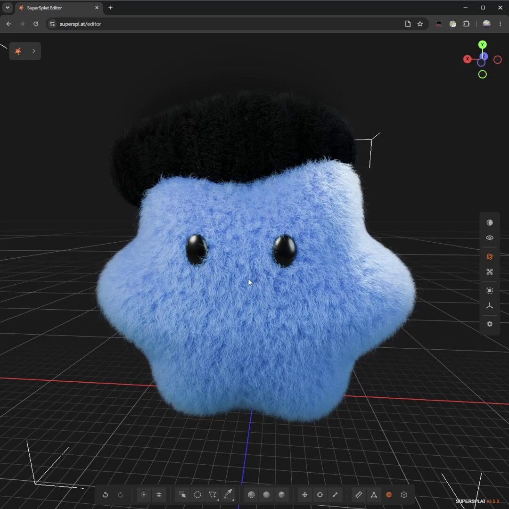
Task: Open the ruler measure tool
Action: (x=359, y=494)
